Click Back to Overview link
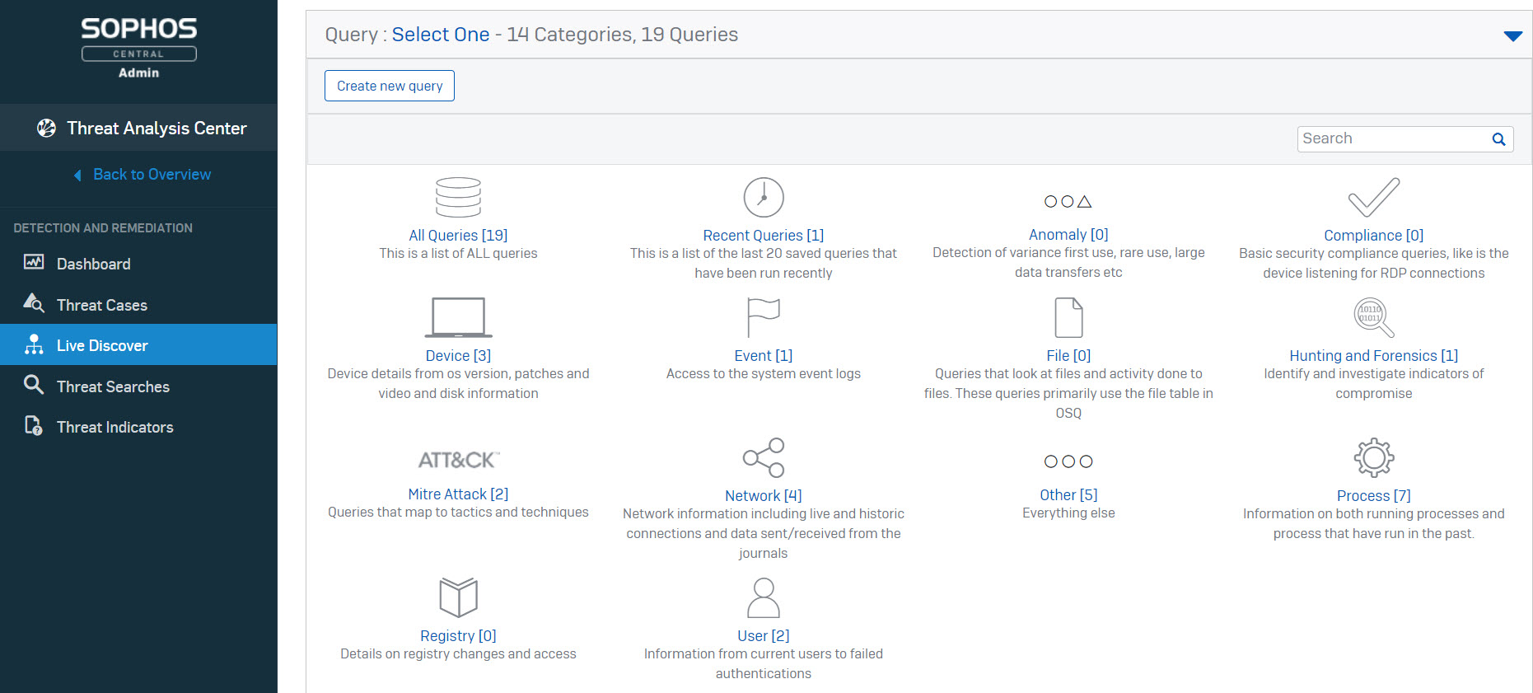This screenshot has width=1533, height=693. click(x=152, y=175)
